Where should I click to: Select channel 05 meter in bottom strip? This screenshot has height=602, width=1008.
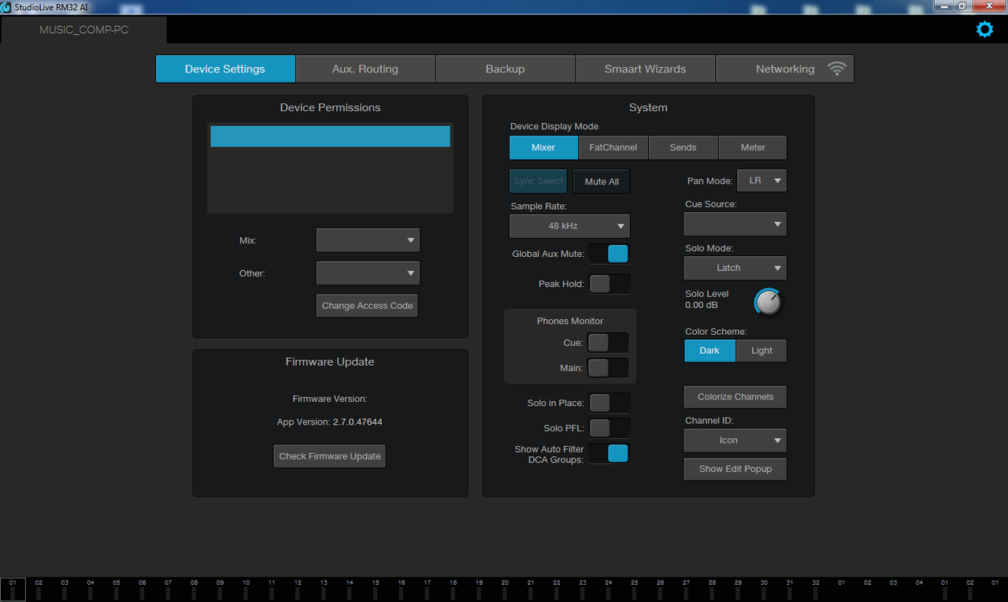[117, 589]
